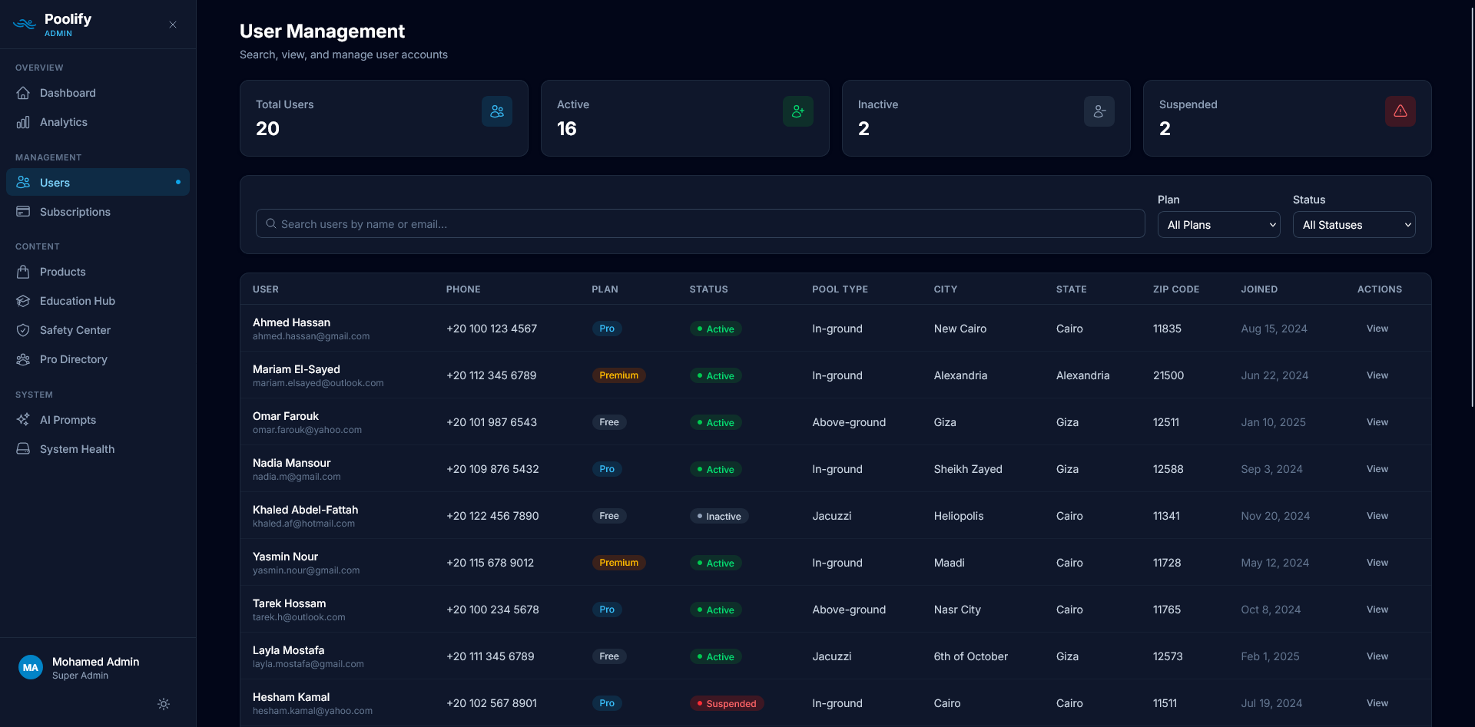
Task: Click the System Health drive icon
Action: point(23,449)
